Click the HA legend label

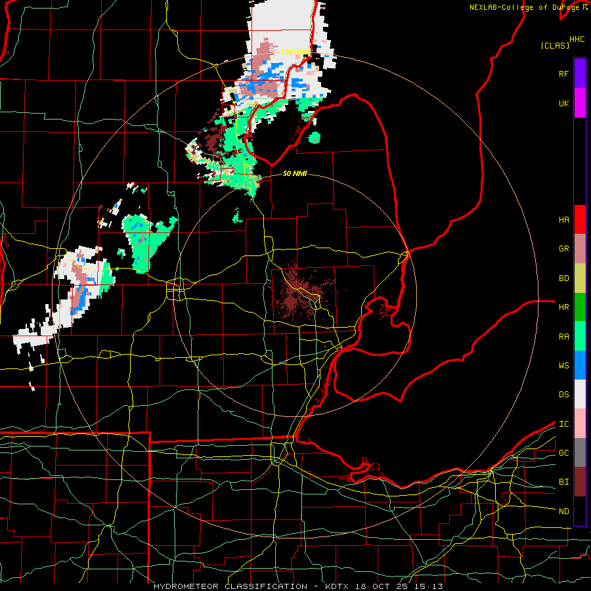click(x=564, y=219)
